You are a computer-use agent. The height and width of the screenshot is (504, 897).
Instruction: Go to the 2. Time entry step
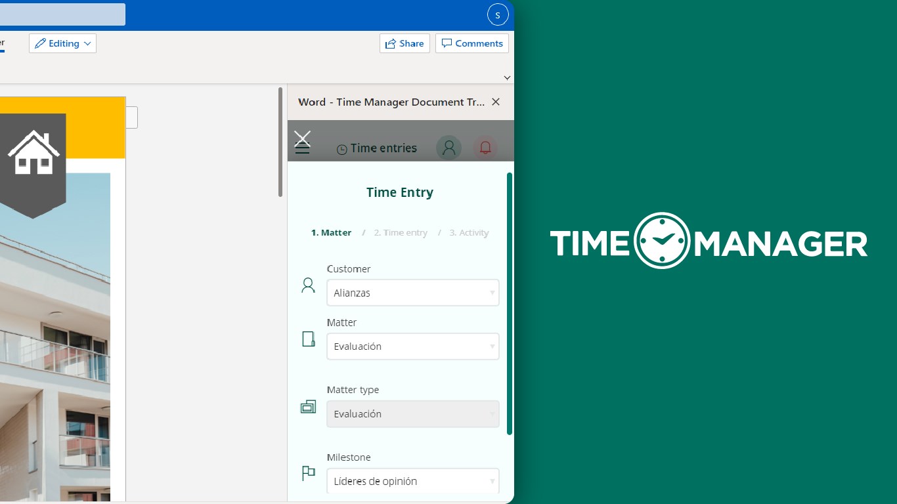click(x=401, y=233)
